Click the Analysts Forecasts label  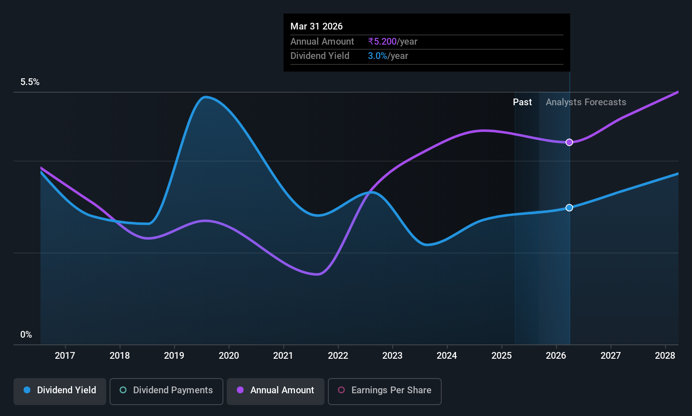[586, 102]
